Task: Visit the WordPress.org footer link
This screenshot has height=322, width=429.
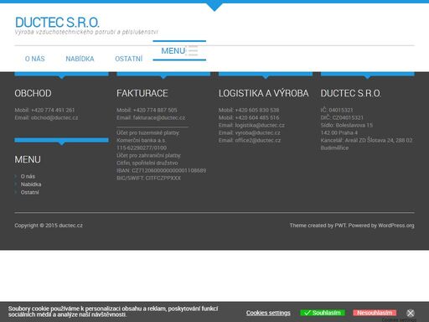Action: click(x=396, y=226)
